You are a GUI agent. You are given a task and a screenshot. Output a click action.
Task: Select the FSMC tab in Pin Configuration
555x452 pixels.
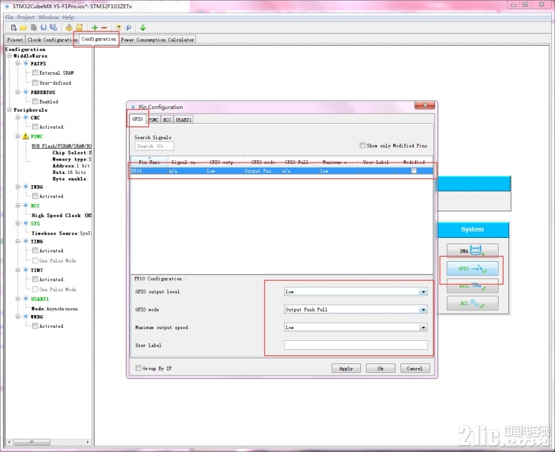pyautogui.click(x=153, y=120)
